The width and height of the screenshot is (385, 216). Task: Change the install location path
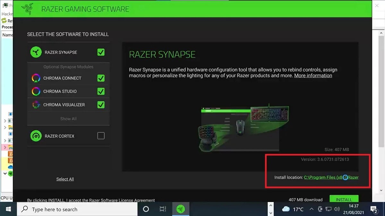click(x=331, y=177)
